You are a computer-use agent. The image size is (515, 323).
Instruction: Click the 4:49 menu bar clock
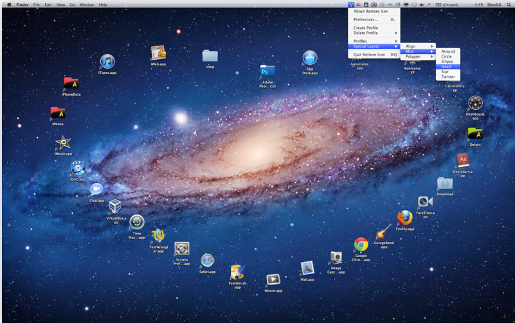click(x=478, y=4)
